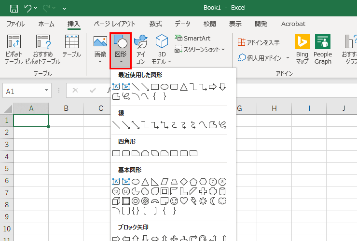Image resolution: width=357 pixels, height=241 pixels.
Task: Insert the plus cross shape in 基本図形
Action: (x=203, y=191)
